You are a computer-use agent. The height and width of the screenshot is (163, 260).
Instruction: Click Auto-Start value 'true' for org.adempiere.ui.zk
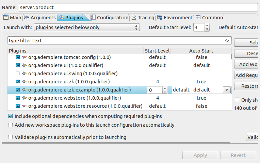coord(201,82)
